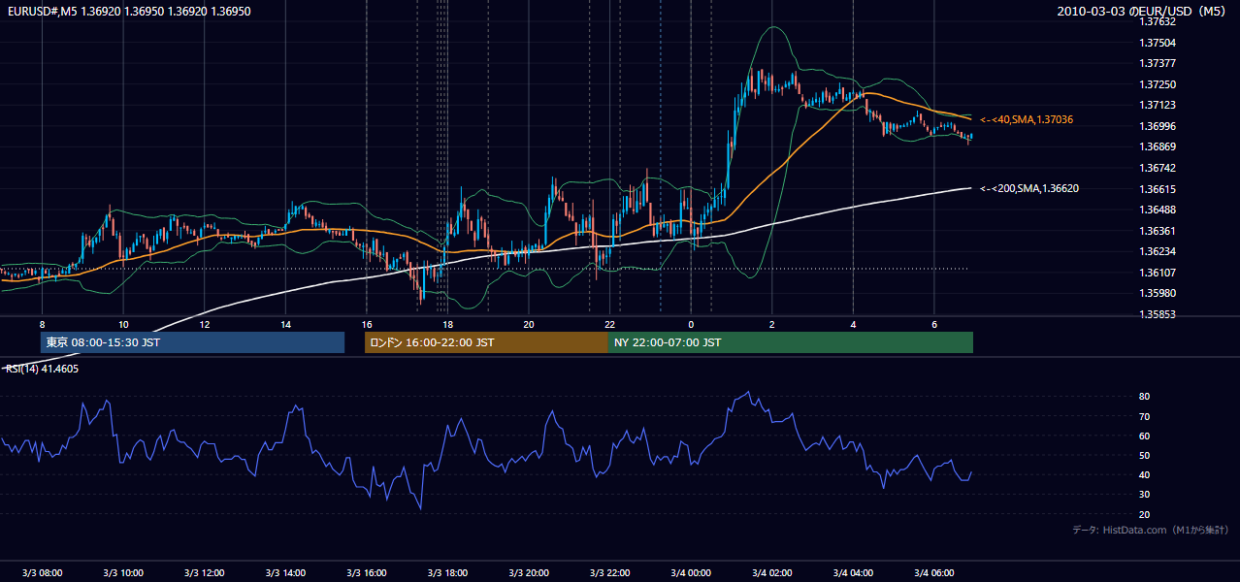This screenshot has height=582, width=1240.
Task: Click the 200 SMA label 1.36620
Action: [1029, 188]
